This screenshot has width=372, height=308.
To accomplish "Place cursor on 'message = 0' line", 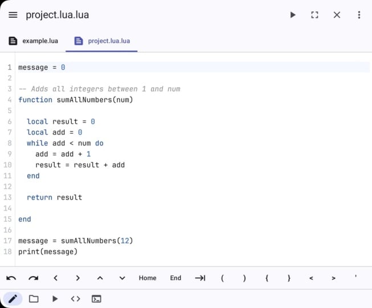I will point(42,67).
